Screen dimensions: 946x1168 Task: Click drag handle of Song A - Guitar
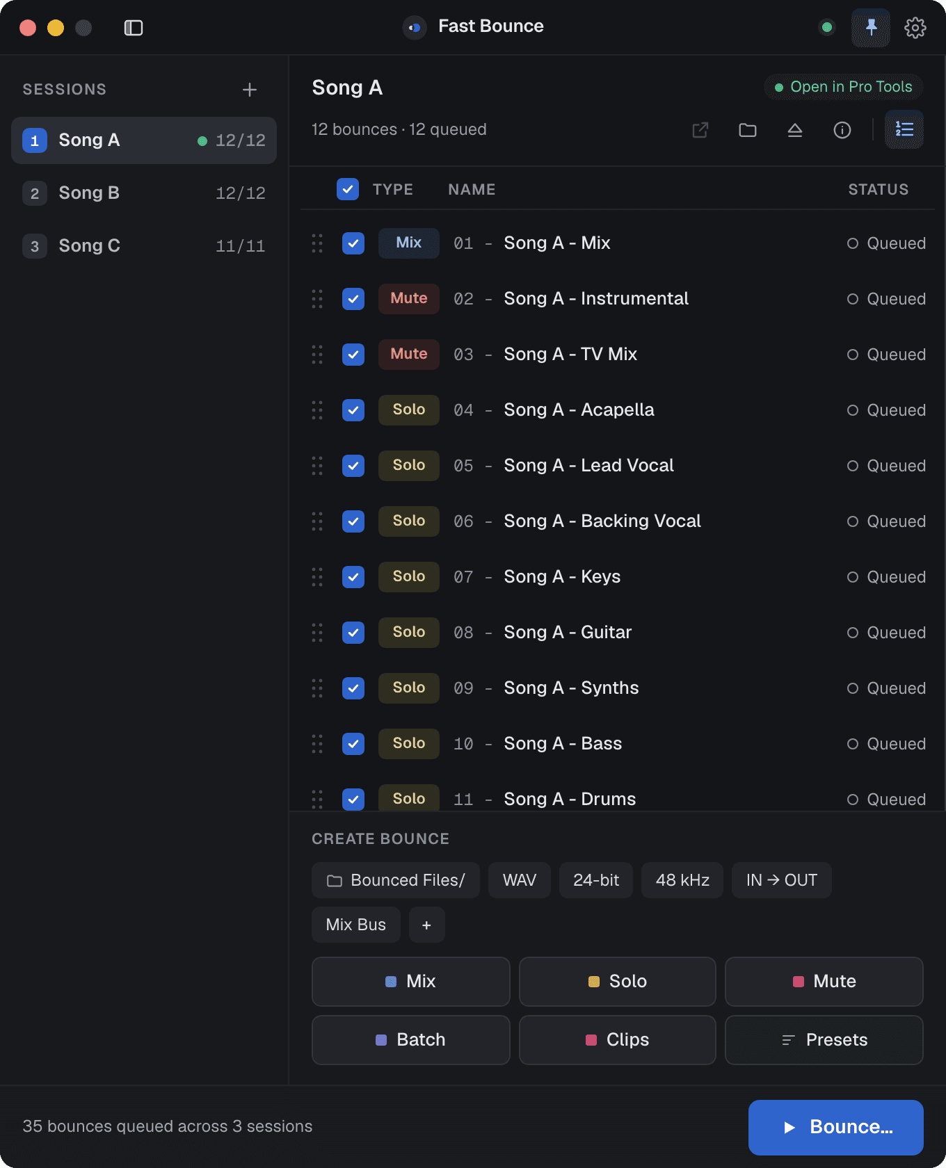(x=317, y=633)
